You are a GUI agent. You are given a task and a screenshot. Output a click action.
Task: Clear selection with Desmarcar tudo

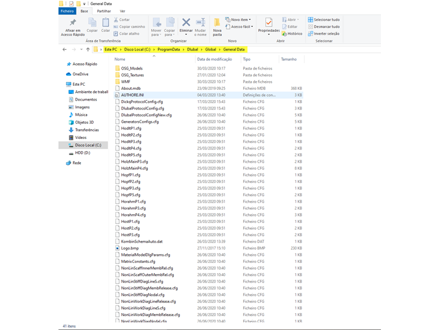pyautogui.click(x=324, y=27)
